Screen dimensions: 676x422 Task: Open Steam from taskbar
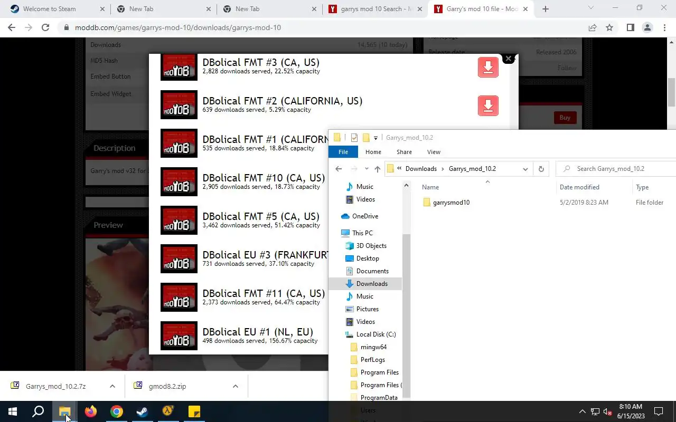pos(142,411)
